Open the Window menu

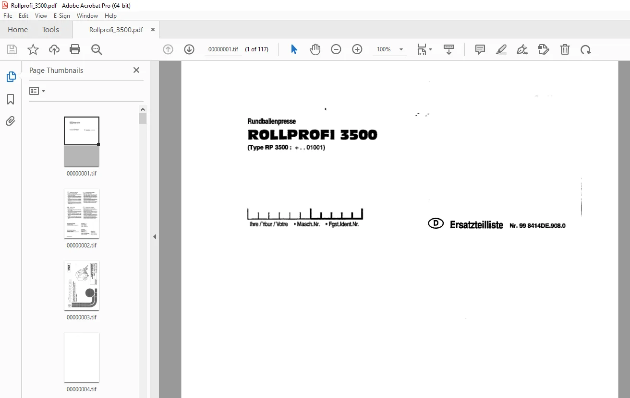(x=87, y=16)
